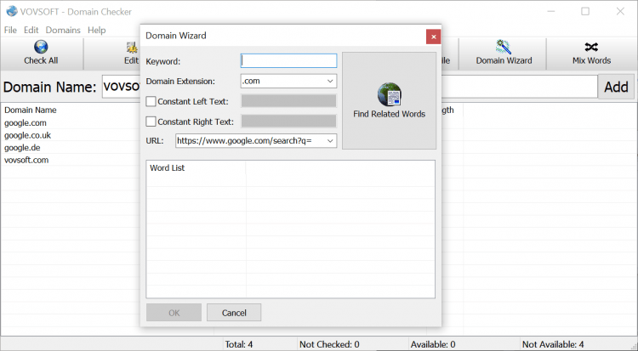Click the Constant Left Text input box
This screenshot has height=351, width=638.
point(288,101)
